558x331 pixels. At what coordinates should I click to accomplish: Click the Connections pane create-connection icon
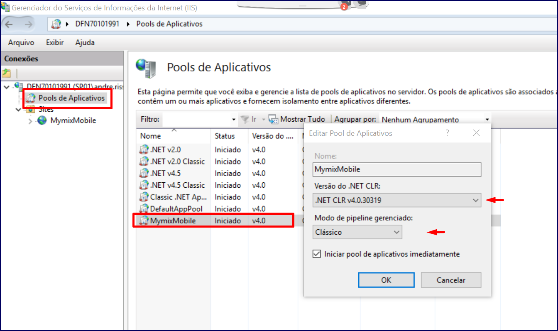[6, 74]
